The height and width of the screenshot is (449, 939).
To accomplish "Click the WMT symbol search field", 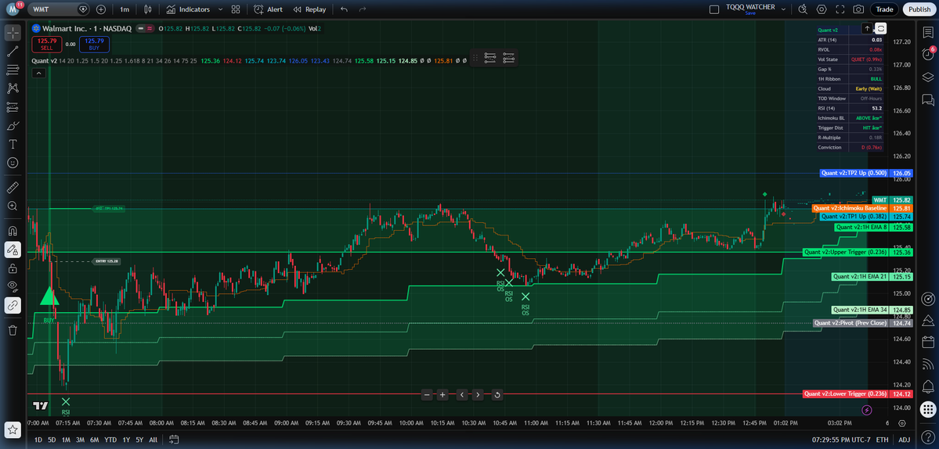I will click(59, 9).
